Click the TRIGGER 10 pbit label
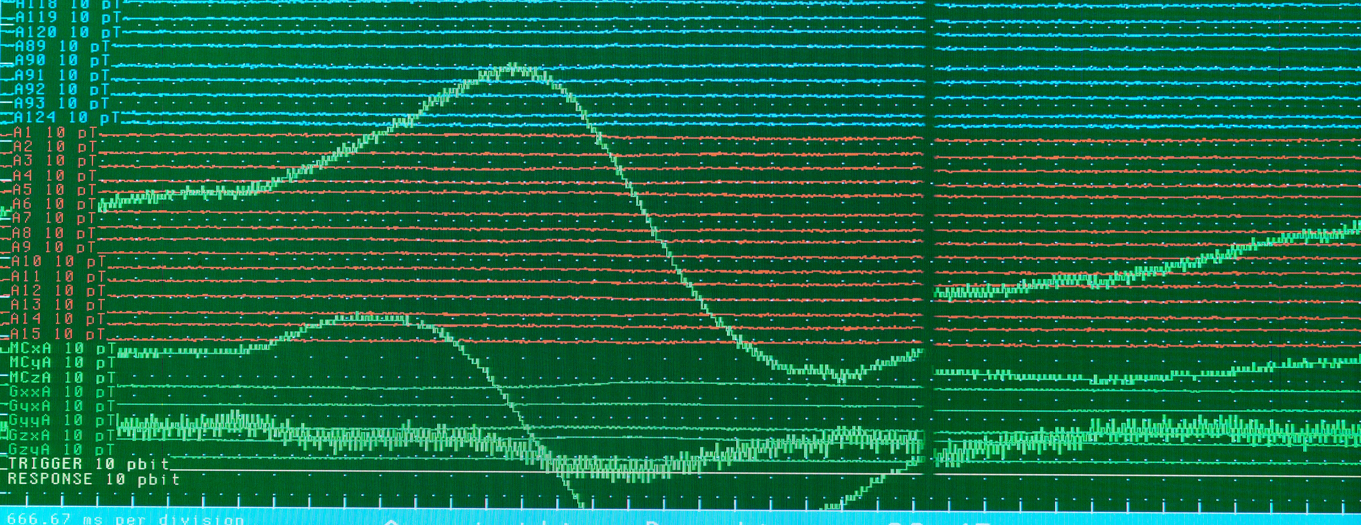This screenshot has height=525, width=1361. (x=89, y=464)
